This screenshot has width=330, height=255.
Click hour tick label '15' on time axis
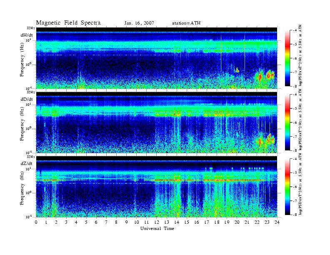[187, 222]
